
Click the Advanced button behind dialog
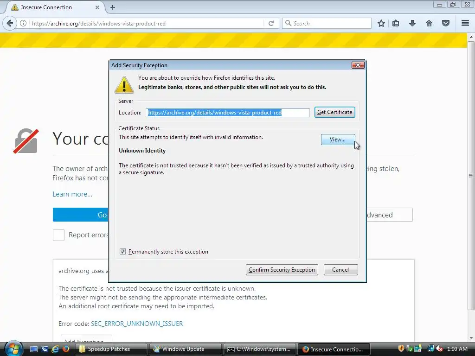click(x=389, y=215)
